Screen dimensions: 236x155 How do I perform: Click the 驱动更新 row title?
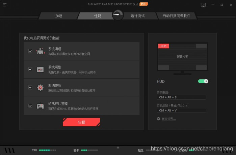point(55,85)
